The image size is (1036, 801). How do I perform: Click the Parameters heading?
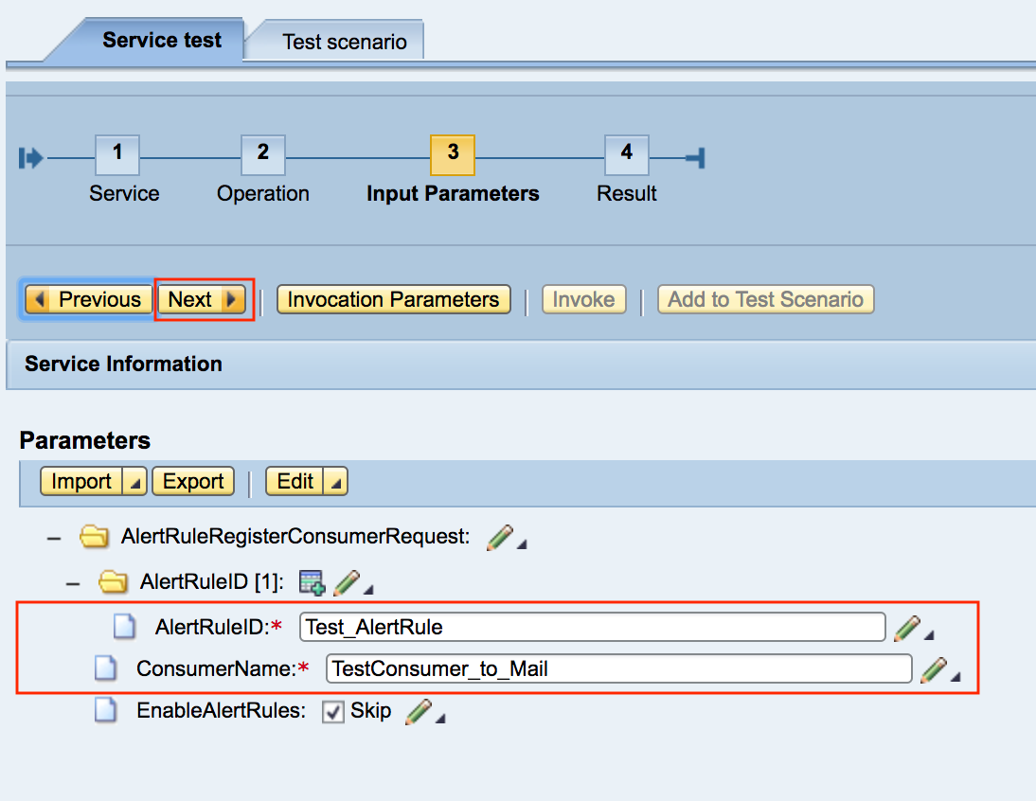click(85, 440)
